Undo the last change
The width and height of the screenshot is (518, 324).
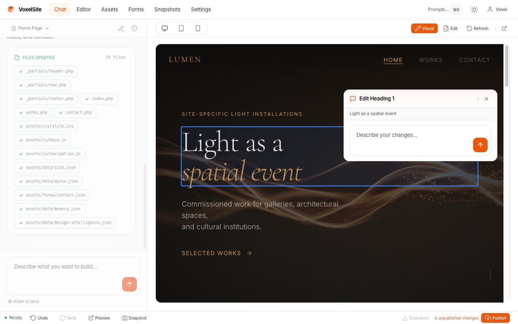pyautogui.click(x=39, y=318)
